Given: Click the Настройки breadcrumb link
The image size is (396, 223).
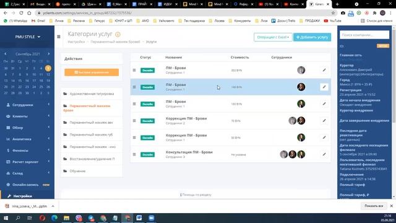Looking at the screenshot, I should pos(76,42).
